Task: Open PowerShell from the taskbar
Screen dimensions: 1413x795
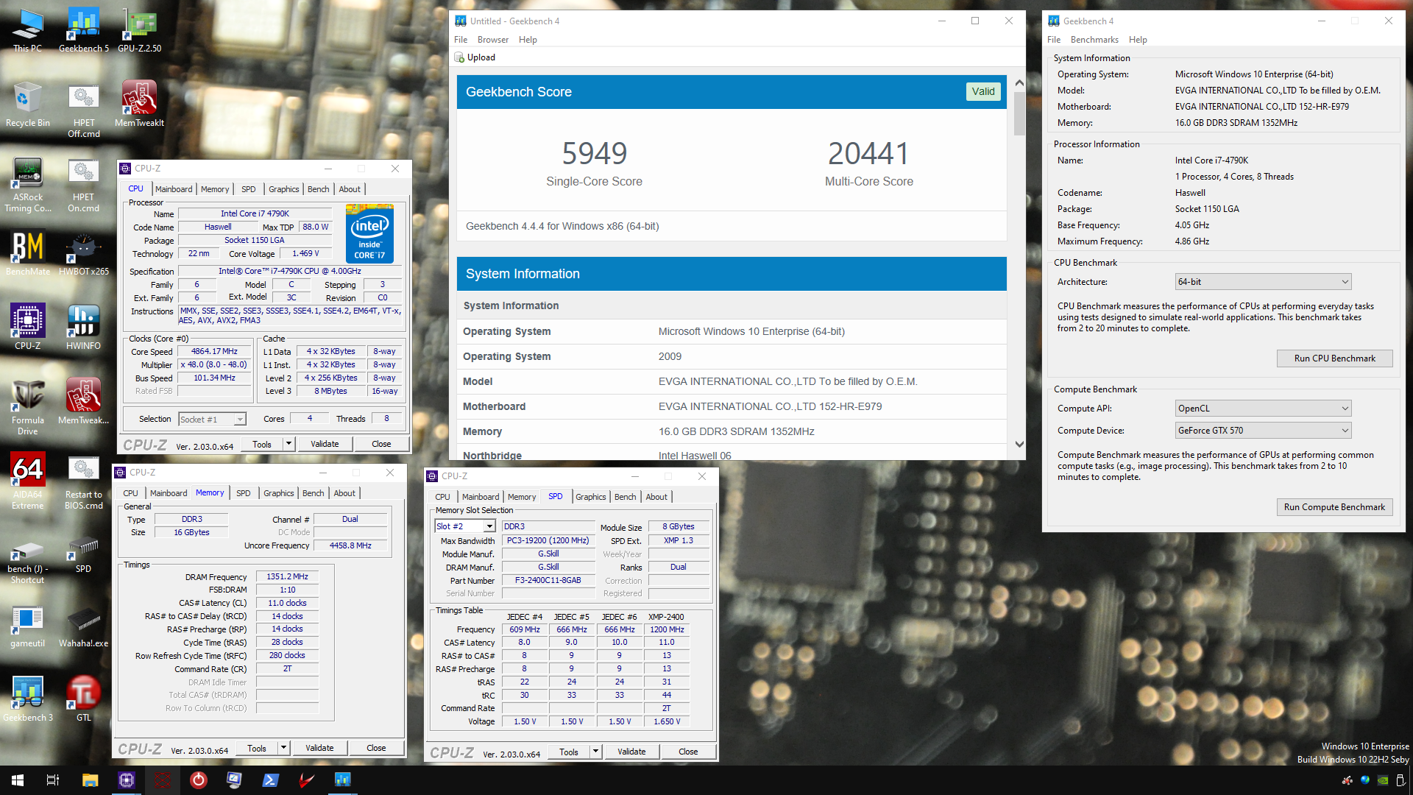Action: coord(270,780)
